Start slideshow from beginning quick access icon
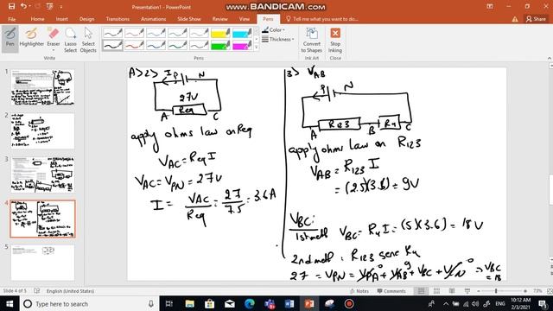The width and height of the screenshot is (553, 311). point(49,6)
